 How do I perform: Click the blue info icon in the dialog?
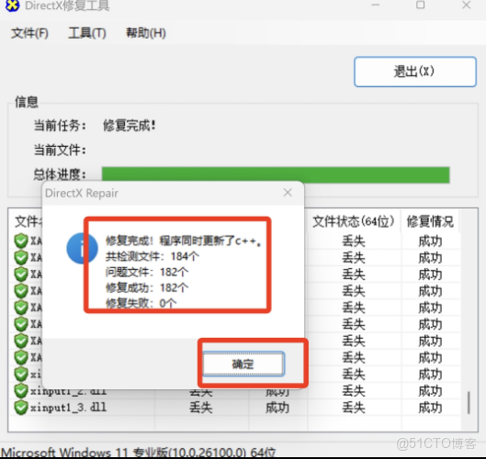82,249
